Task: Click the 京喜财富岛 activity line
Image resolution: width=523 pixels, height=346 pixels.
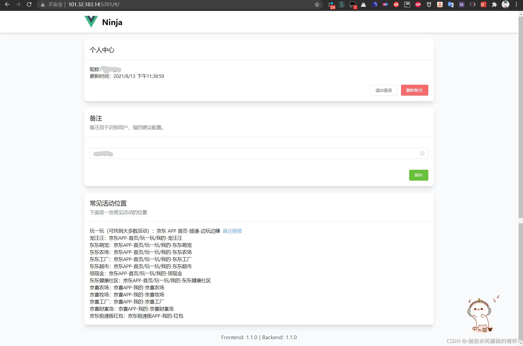Action: (132, 309)
